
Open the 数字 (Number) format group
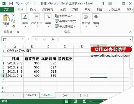[x=48, y=21]
